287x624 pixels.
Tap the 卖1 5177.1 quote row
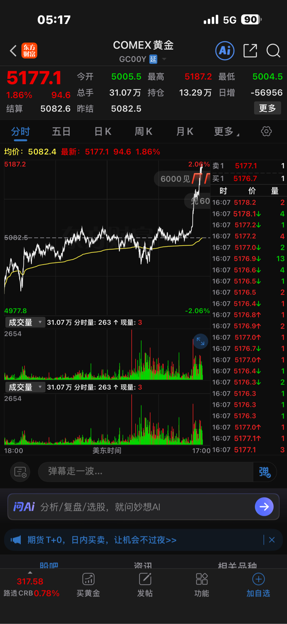(249, 166)
